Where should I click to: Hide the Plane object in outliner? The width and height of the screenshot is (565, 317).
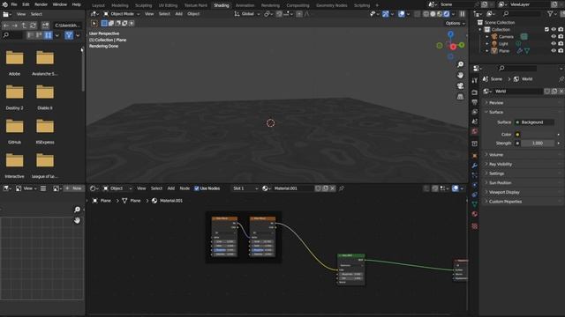[x=554, y=51]
